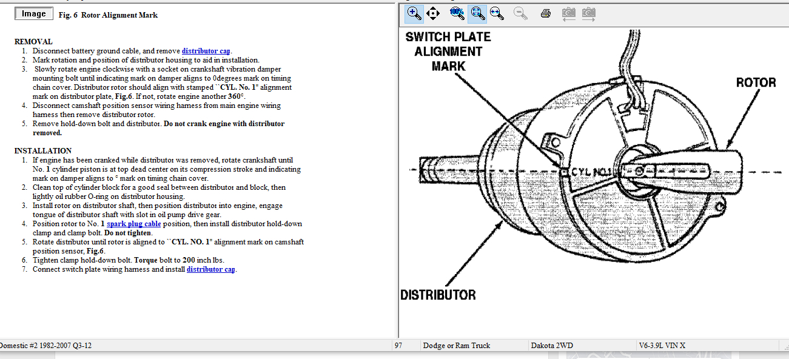Print the diagram with printer icon

(x=545, y=13)
